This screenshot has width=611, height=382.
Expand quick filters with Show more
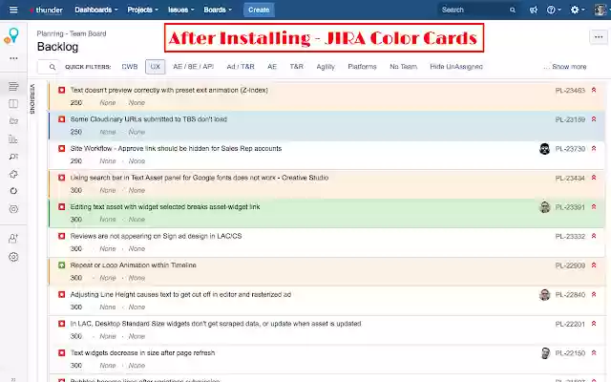coord(565,67)
